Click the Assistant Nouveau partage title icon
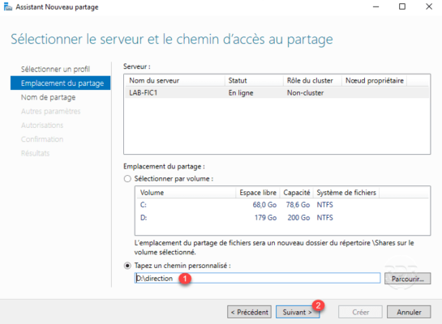 (x=8, y=6)
